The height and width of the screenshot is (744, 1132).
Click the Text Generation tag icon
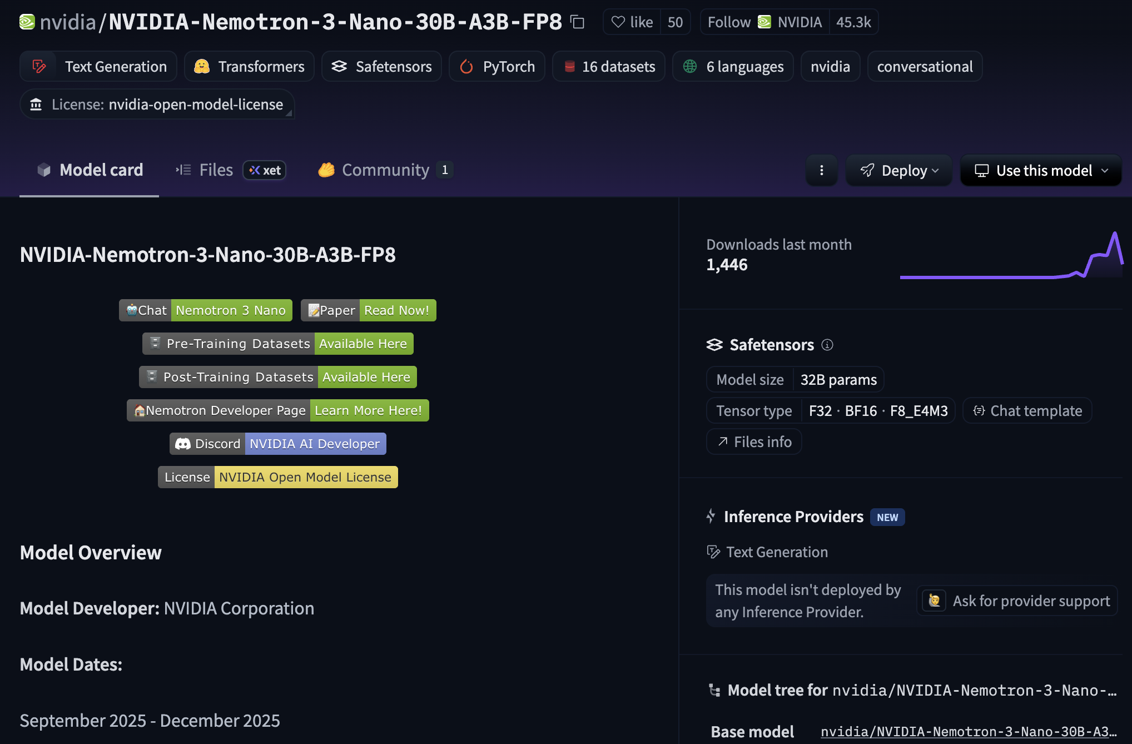click(x=39, y=67)
